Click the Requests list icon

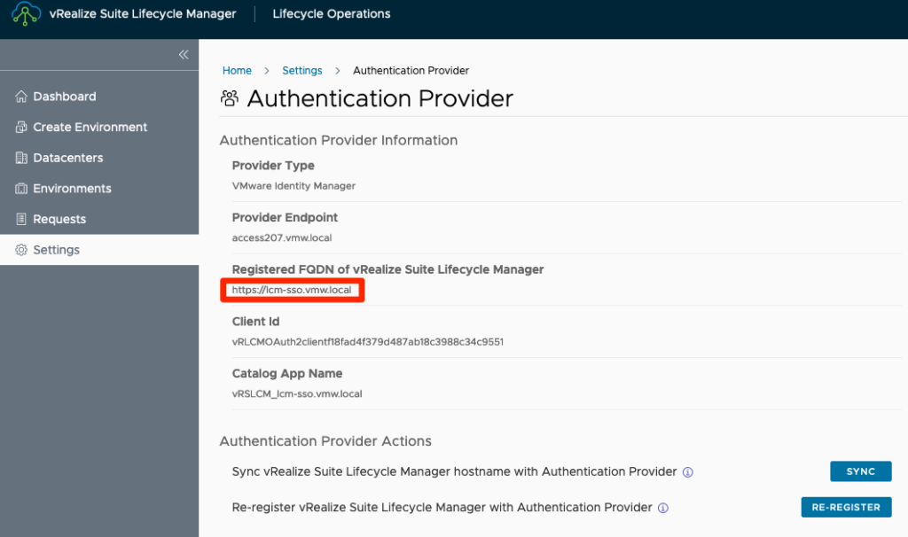[21, 219]
